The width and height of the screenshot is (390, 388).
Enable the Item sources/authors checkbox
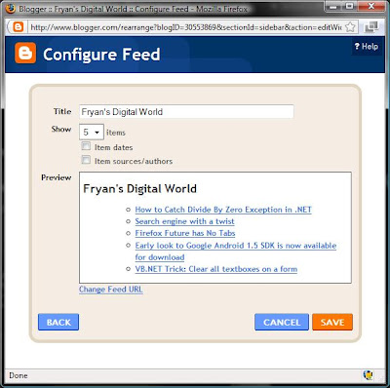[x=86, y=160]
